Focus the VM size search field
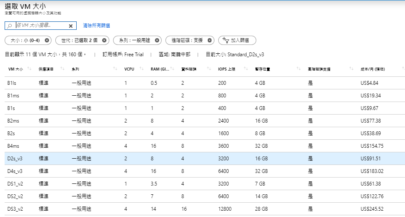Viewport: 405px width, 217px height. (41, 26)
